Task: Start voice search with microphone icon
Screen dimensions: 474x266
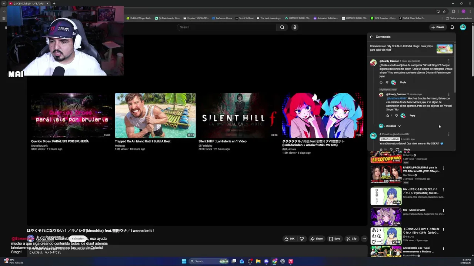Action: click(295, 27)
